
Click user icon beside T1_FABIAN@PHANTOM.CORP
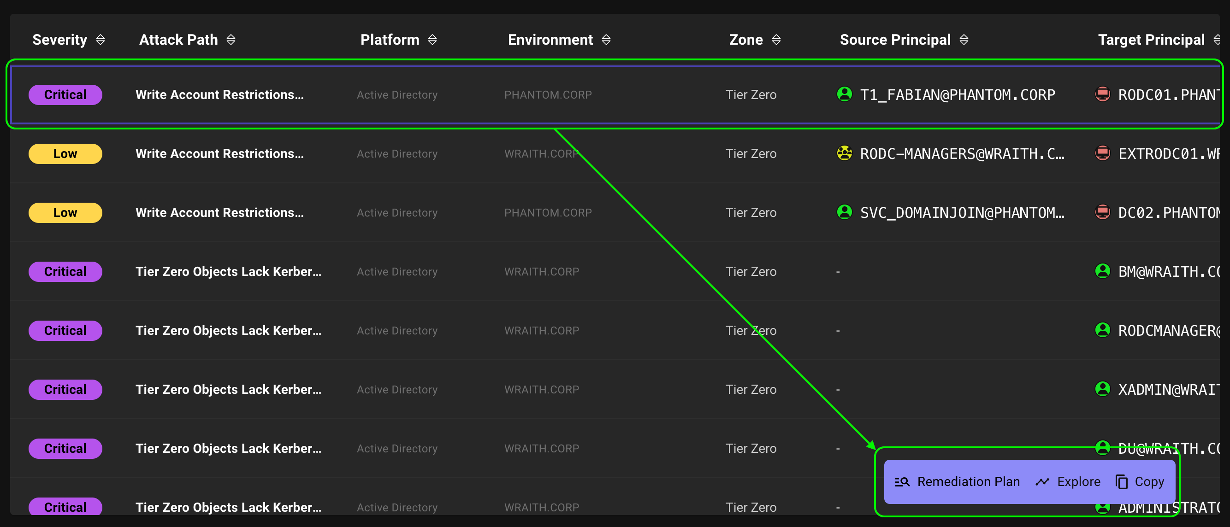(x=845, y=94)
